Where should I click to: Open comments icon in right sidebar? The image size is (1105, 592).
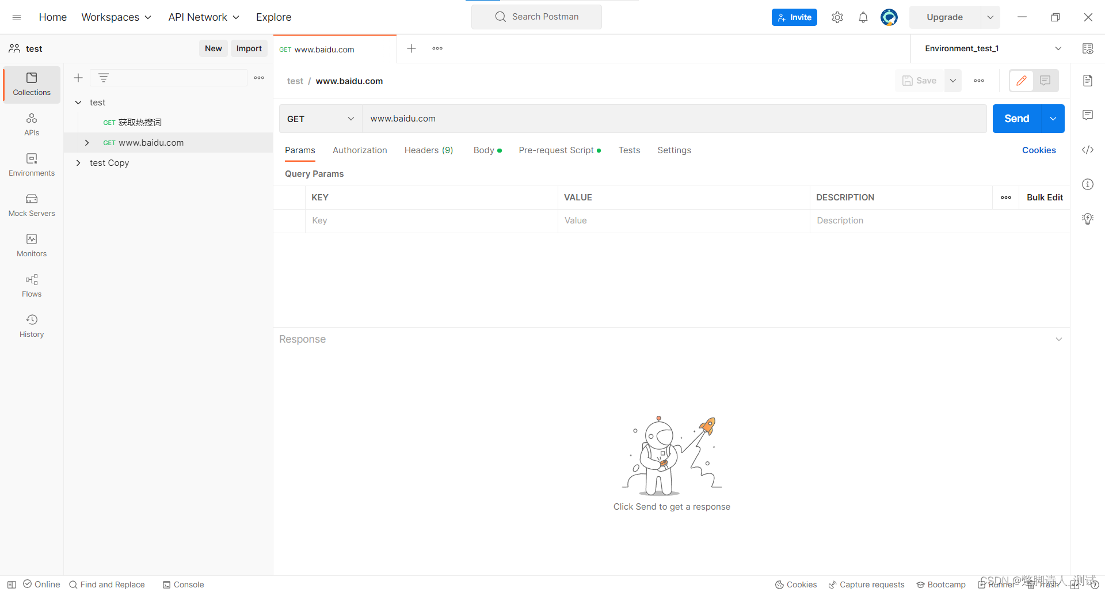point(1088,115)
